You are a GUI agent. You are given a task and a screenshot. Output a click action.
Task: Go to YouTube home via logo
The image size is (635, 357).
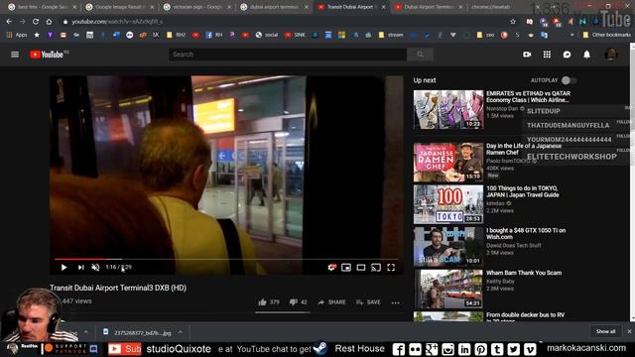tap(47, 55)
